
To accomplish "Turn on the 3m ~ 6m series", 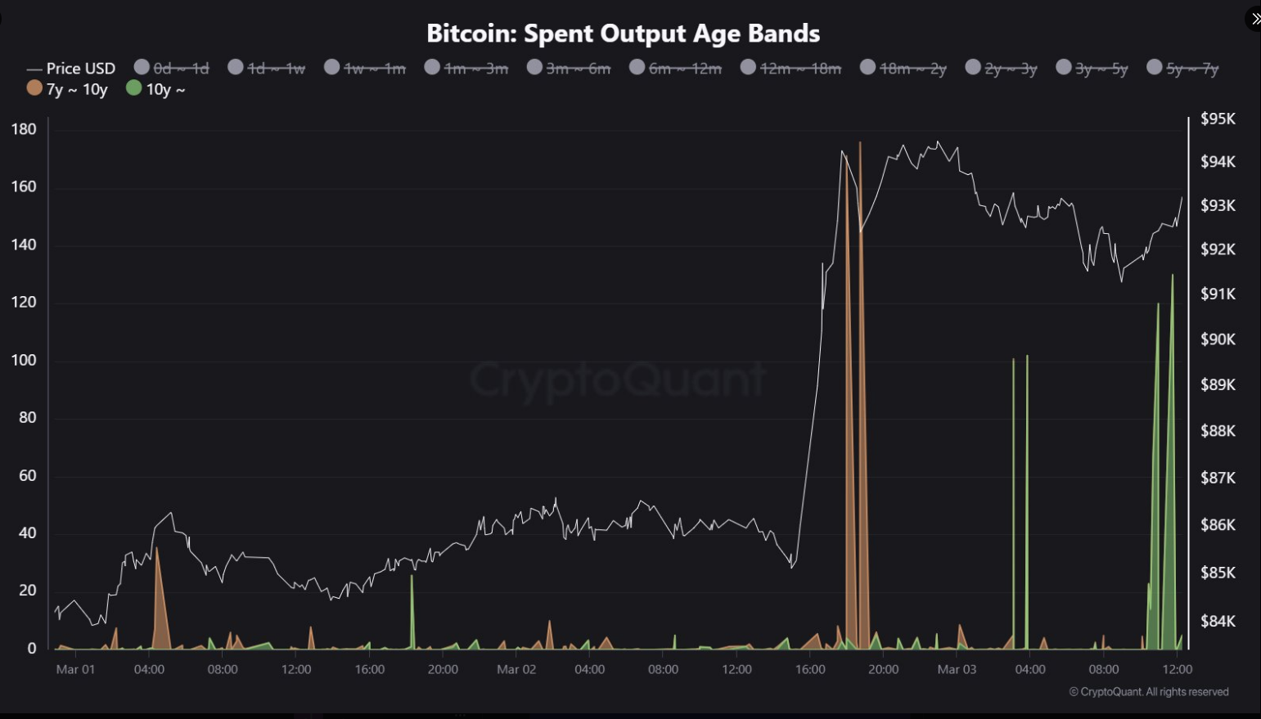I will (x=569, y=69).
